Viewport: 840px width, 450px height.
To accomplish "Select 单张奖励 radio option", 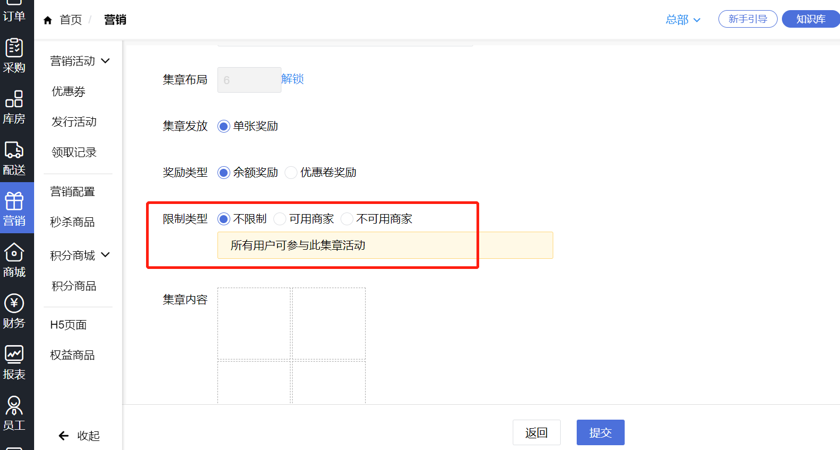I will coord(224,126).
